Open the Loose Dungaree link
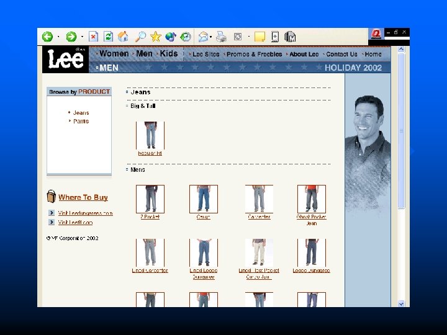 pyautogui.click(x=311, y=270)
